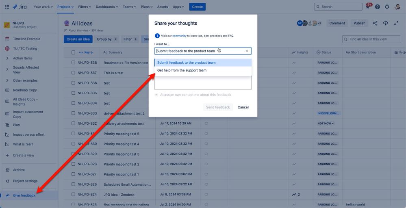
Task: Click the blue Create button
Action: [197, 7]
